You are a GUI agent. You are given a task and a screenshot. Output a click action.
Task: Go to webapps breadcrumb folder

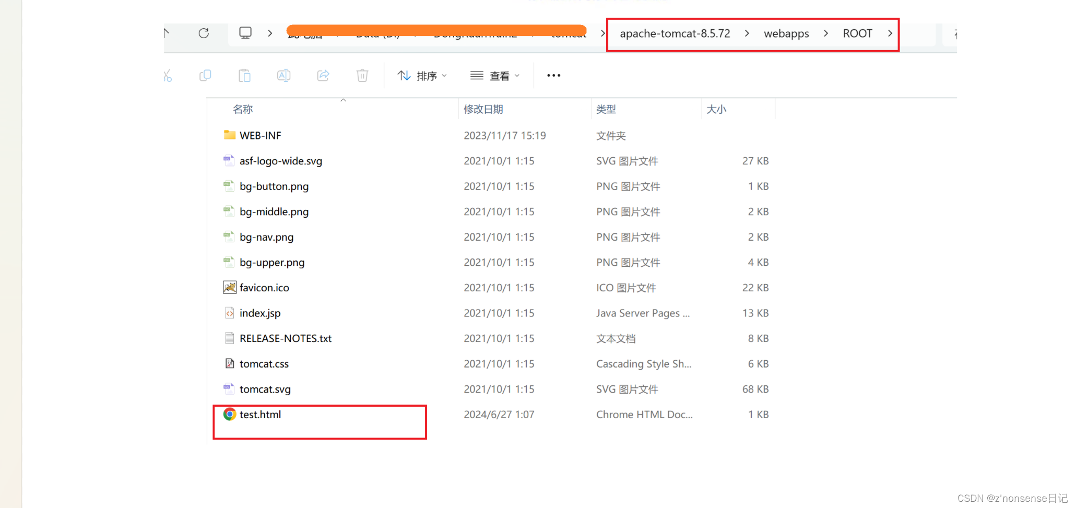[x=786, y=33]
